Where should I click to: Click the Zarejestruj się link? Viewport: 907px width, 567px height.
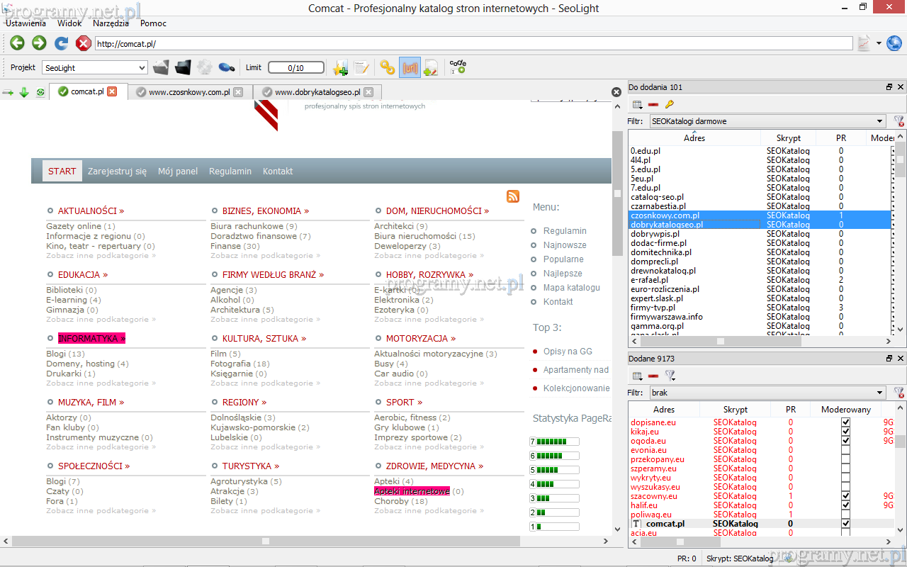(117, 172)
